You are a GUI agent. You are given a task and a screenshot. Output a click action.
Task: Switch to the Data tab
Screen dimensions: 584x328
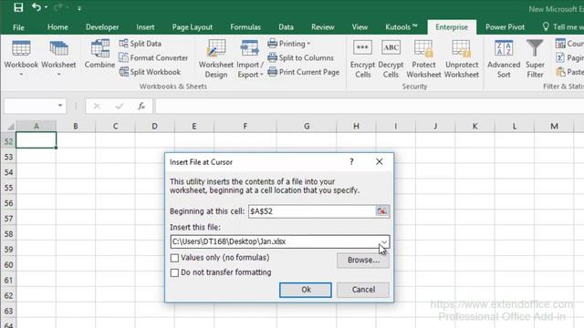click(x=286, y=27)
